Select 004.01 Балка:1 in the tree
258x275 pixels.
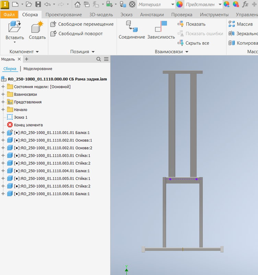pos(52,171)
